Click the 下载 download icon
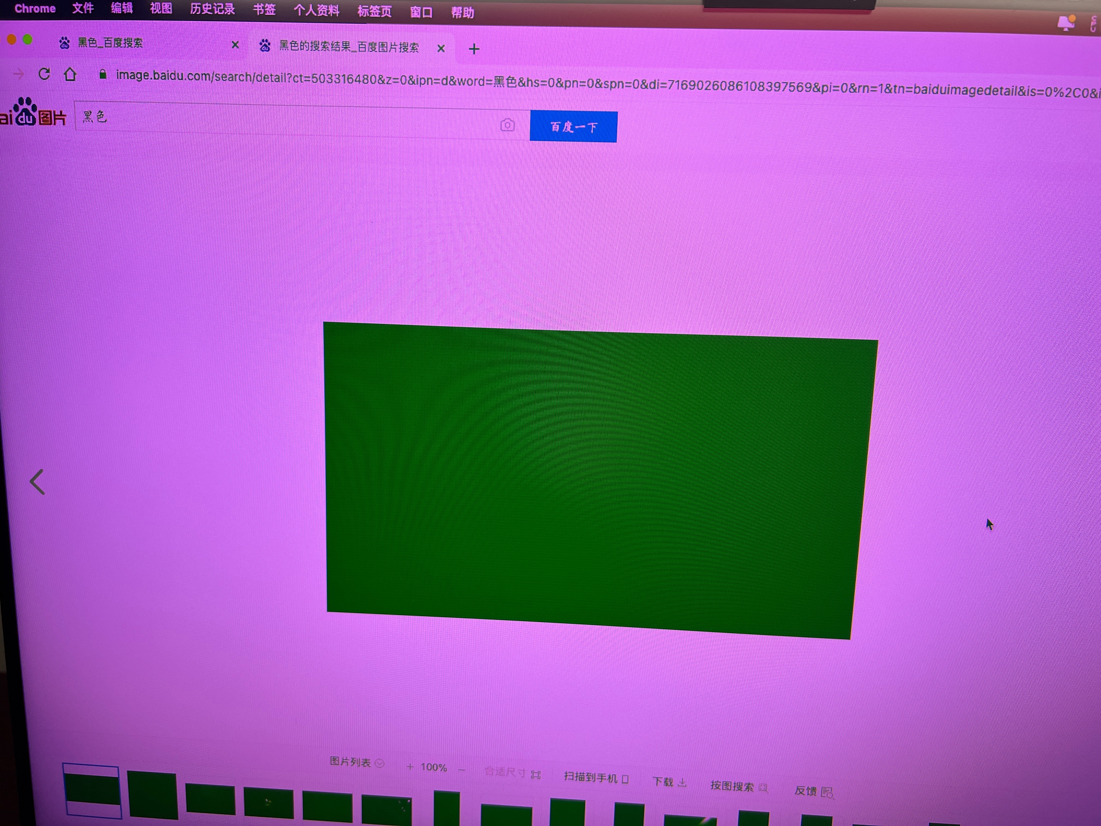Viewport: 1101px width, 826px height. (x=682, y=783)
